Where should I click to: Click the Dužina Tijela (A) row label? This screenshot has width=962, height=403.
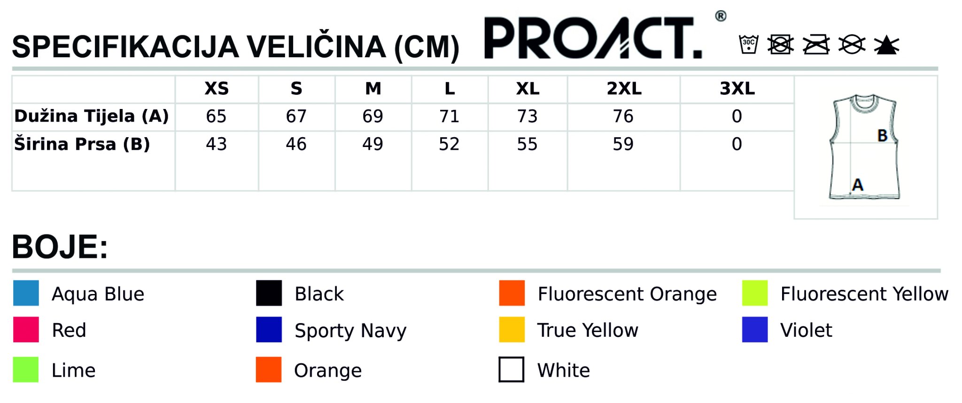tap(92, 116)
